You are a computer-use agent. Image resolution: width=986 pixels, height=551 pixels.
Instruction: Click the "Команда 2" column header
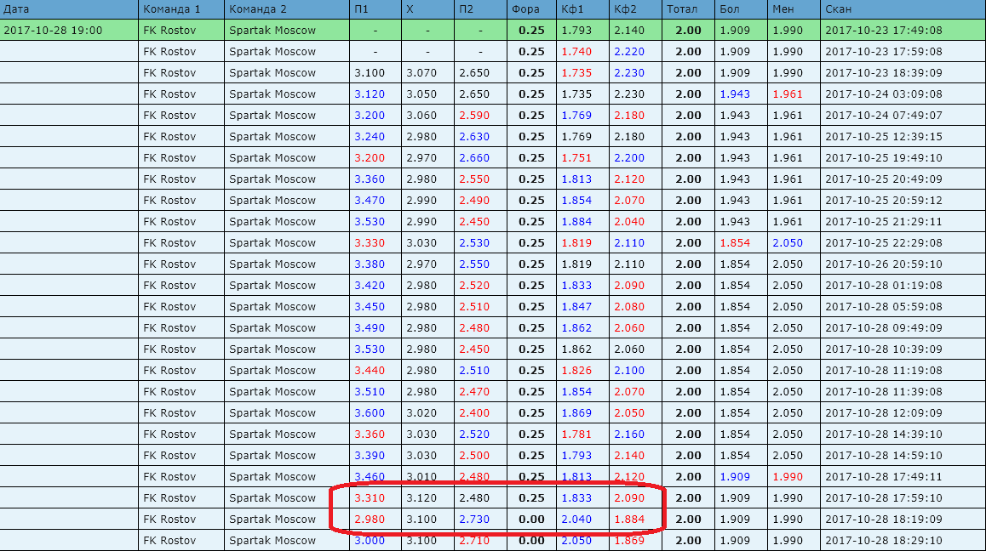(258, 9)
